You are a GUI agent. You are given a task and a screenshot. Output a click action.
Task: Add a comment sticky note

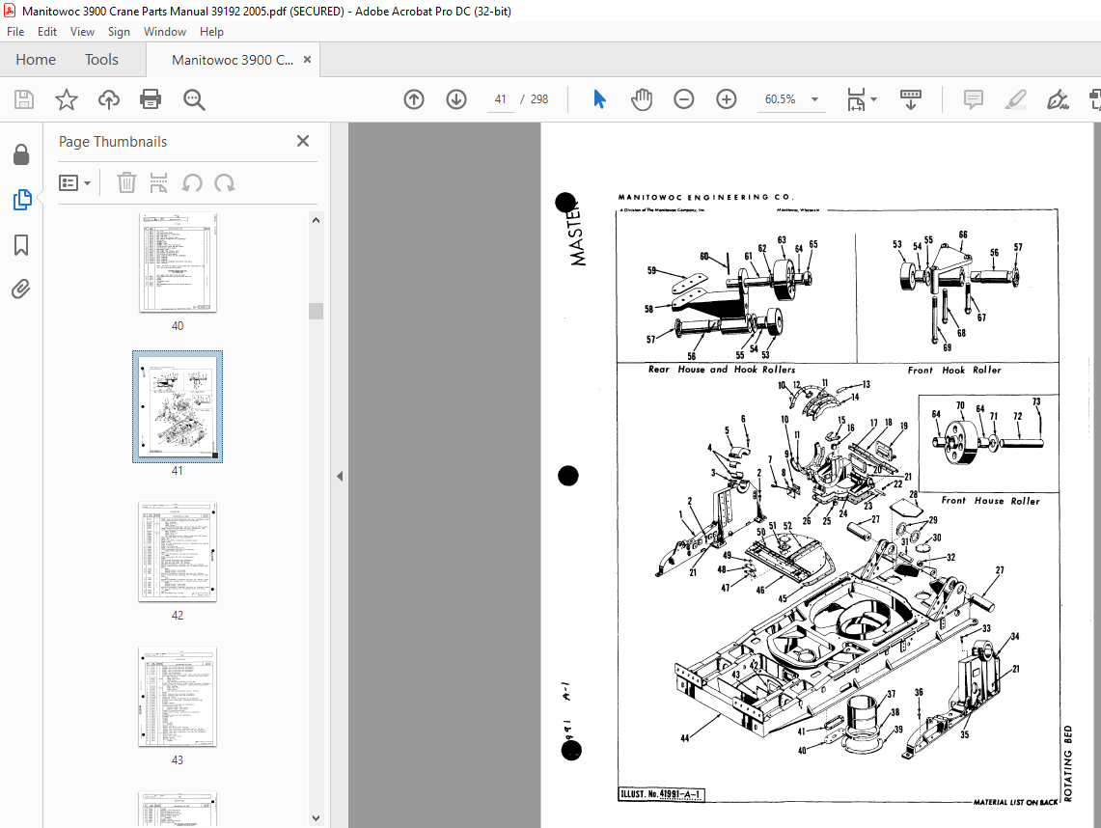pos(974,99)
